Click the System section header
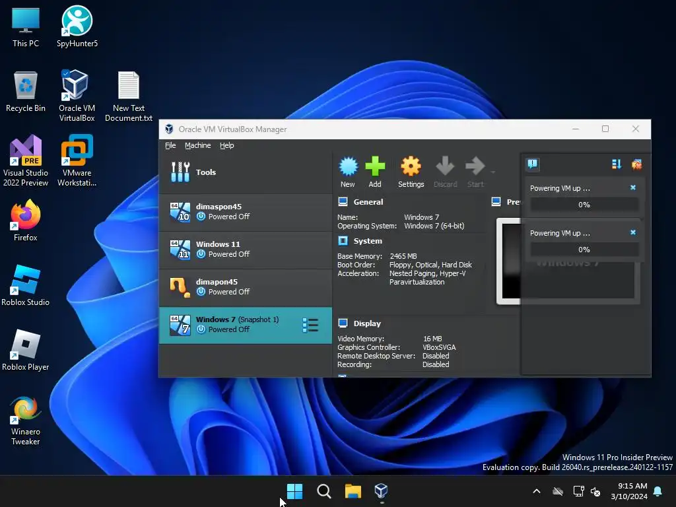 [368, 241]
